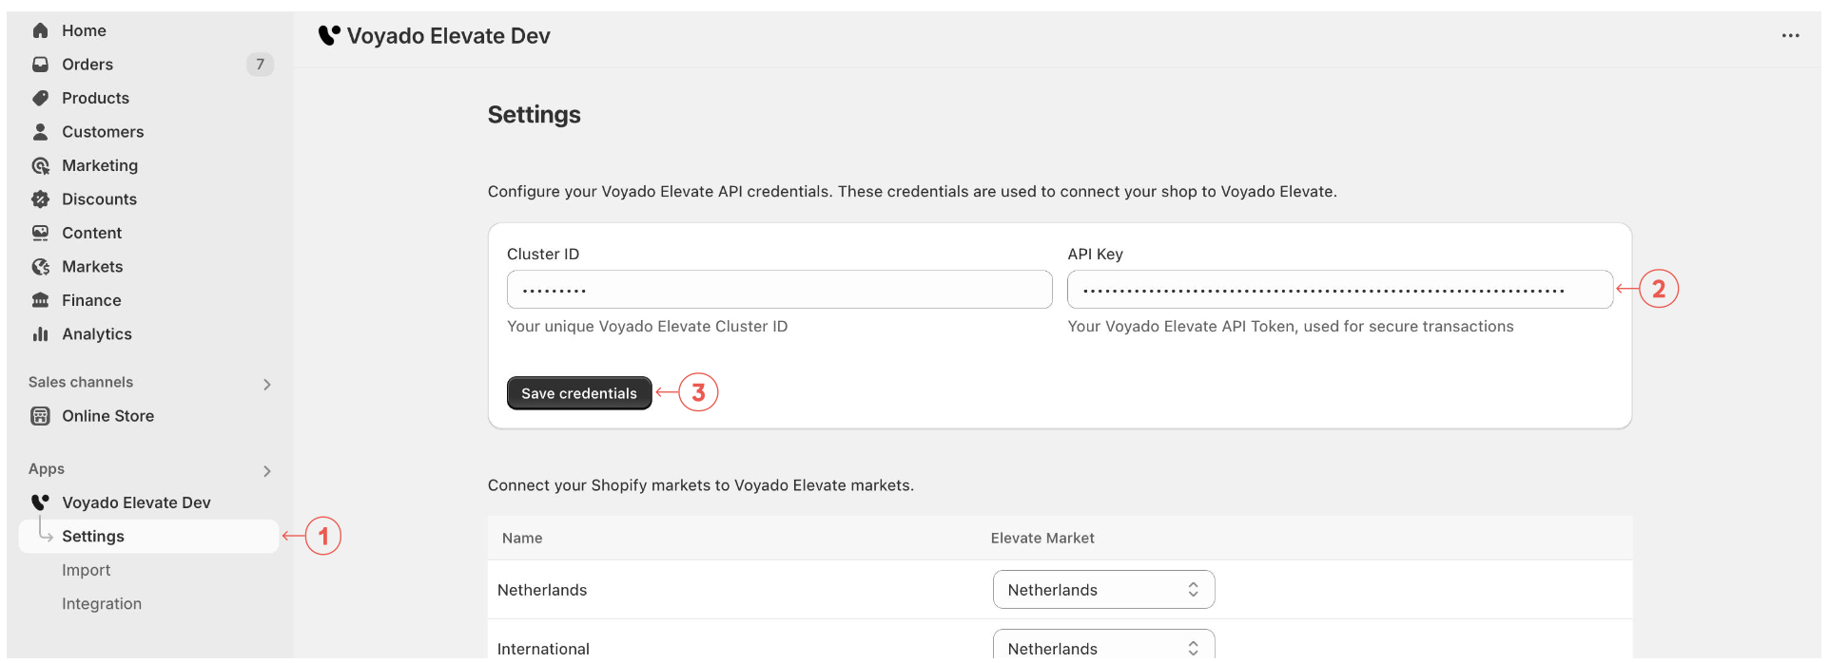Viewport: 1830px width, 663px height.
Task: Click the Orders inbox icon
Action: coord(40,65)
